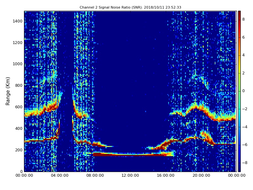Image resolution: width=253 pixels, height=190 pixels.
Task: Click the long red echo band near 170 km
Action: (134, 154)
